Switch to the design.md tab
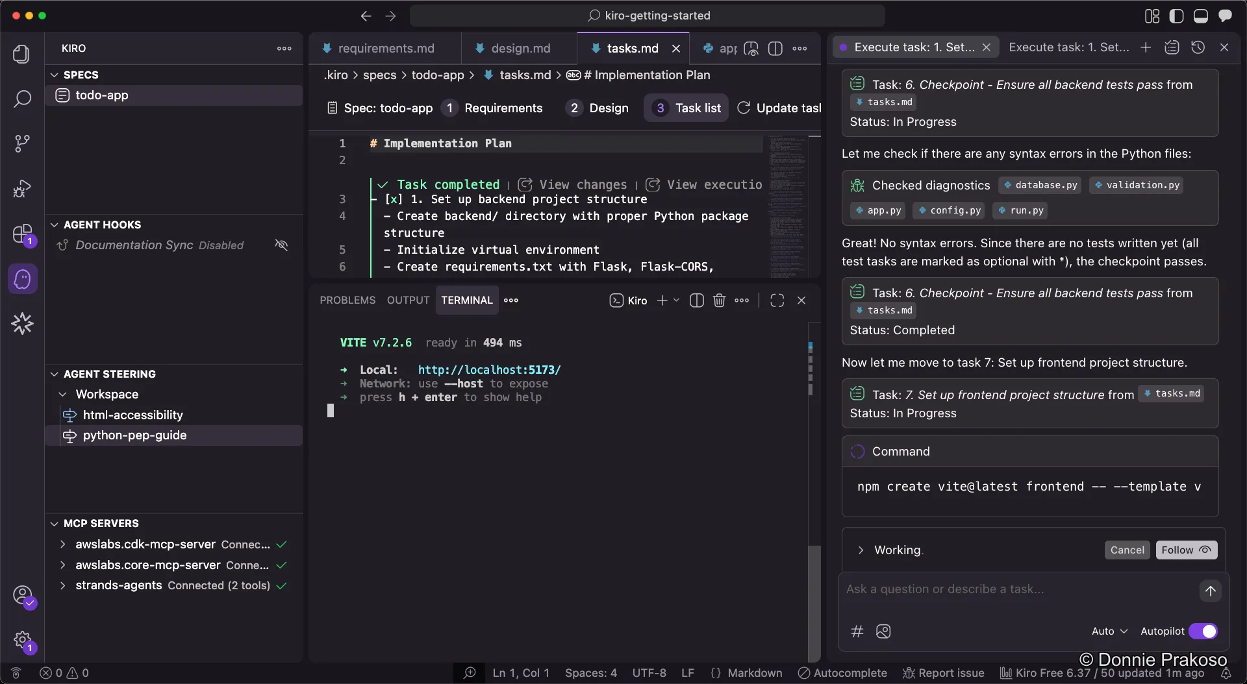The image size is (1247, 684). click(520, 49)
